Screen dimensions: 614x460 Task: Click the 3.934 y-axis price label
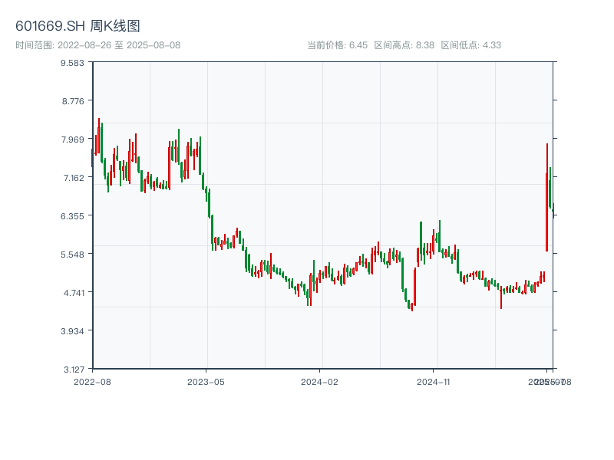(x=72, y=331)
